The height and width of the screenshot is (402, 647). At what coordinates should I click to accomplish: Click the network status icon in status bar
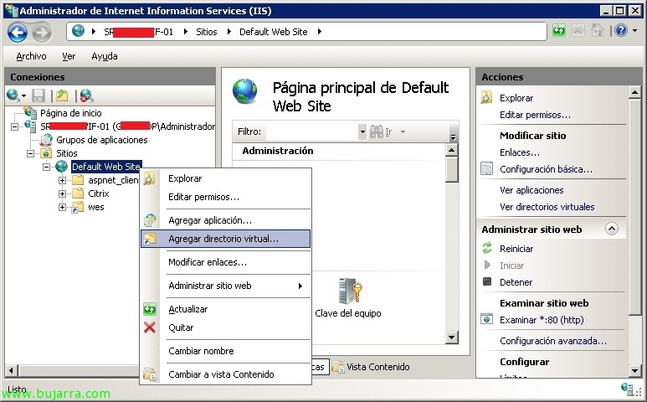[x=628, y=389]
